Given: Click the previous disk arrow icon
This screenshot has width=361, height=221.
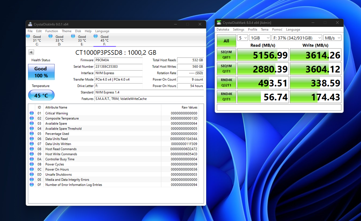Looking at the screenshot, I should tap(31, 52).
